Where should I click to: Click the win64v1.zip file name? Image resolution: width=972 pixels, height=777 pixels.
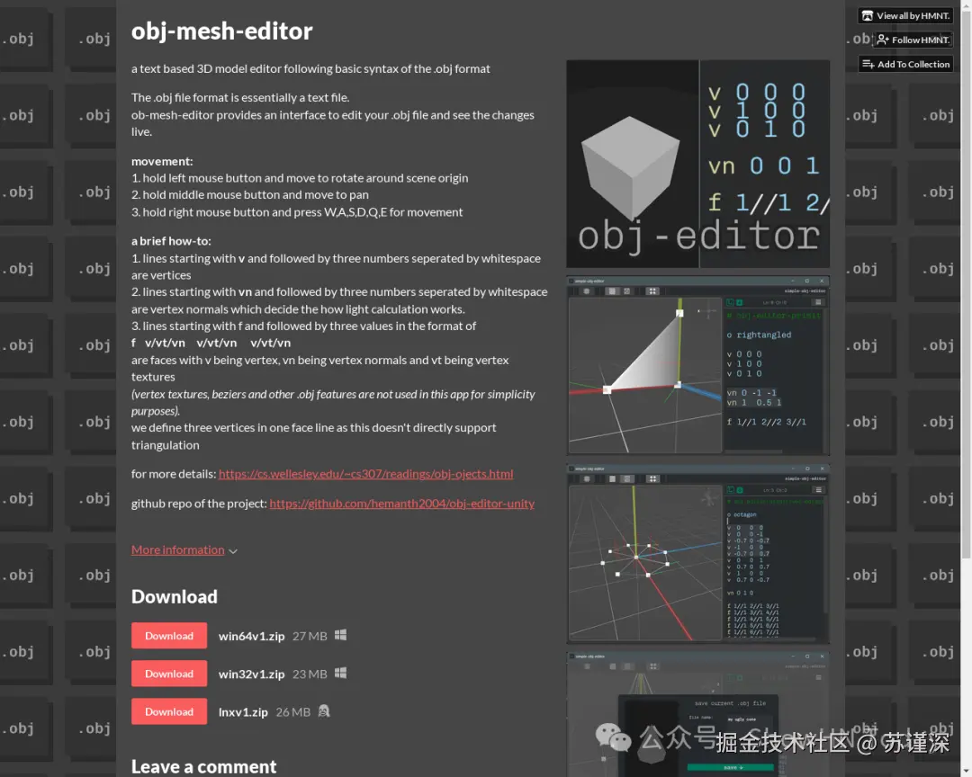(x=251, y=637)
